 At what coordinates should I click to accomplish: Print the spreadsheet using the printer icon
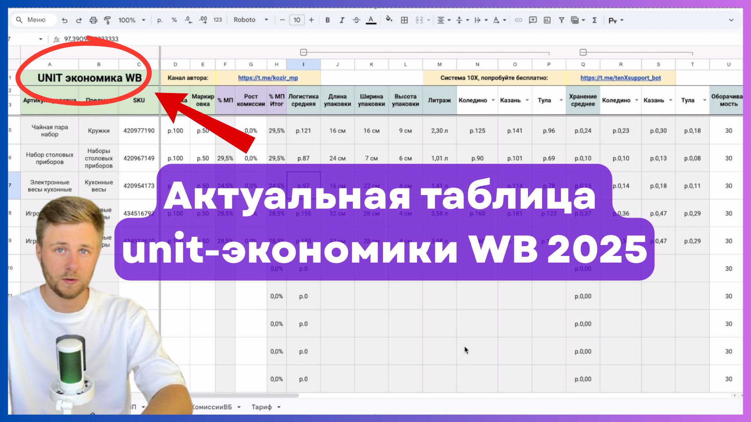tap(93, 20)
